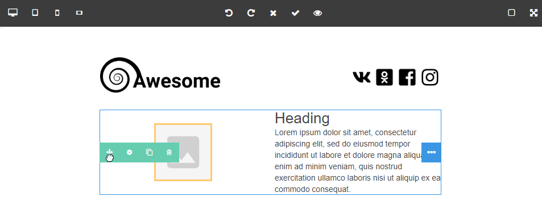Select the image placeholder
This screenshot has height=209, width=542.
tap(183, 152)
